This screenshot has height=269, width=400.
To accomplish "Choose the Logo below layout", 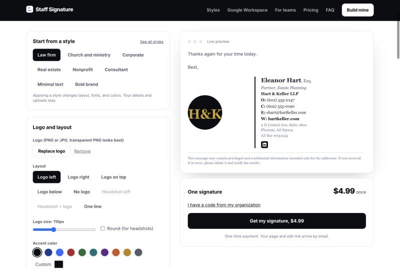I will point(49,192).
